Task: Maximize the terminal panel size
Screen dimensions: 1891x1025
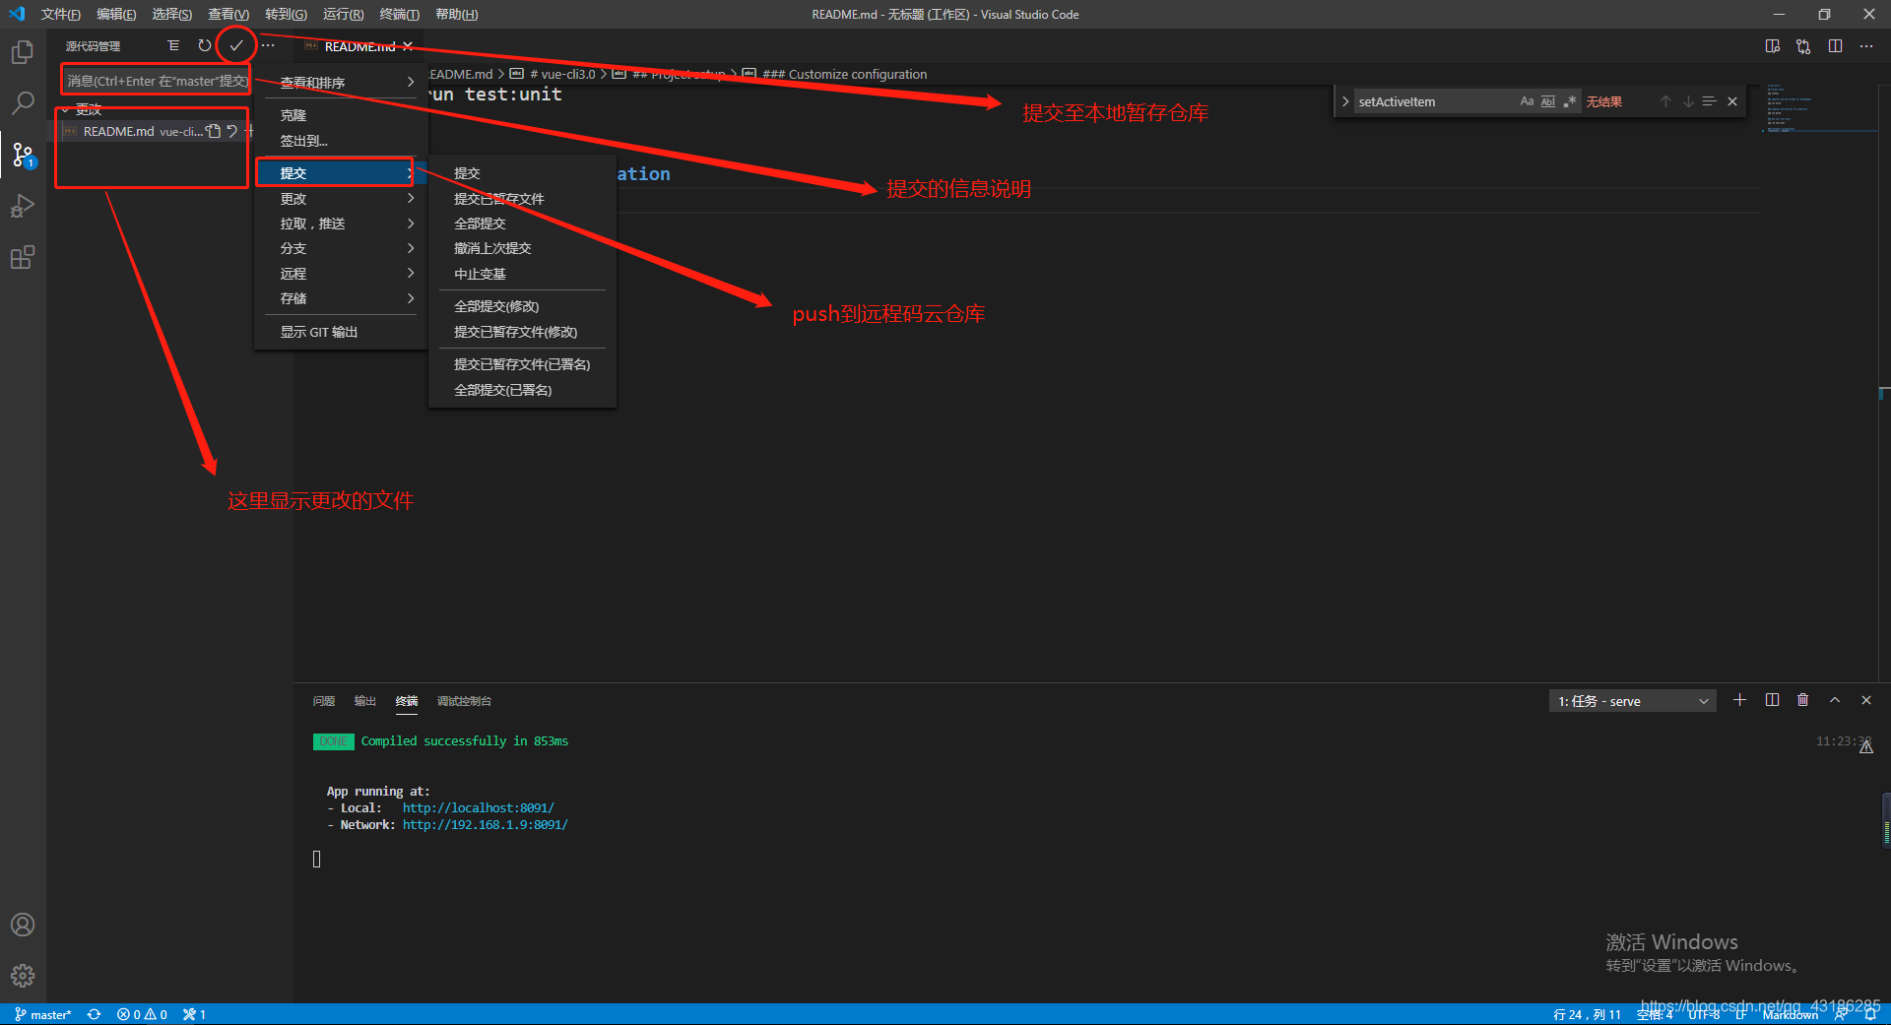Action: tap(1835, 700)
